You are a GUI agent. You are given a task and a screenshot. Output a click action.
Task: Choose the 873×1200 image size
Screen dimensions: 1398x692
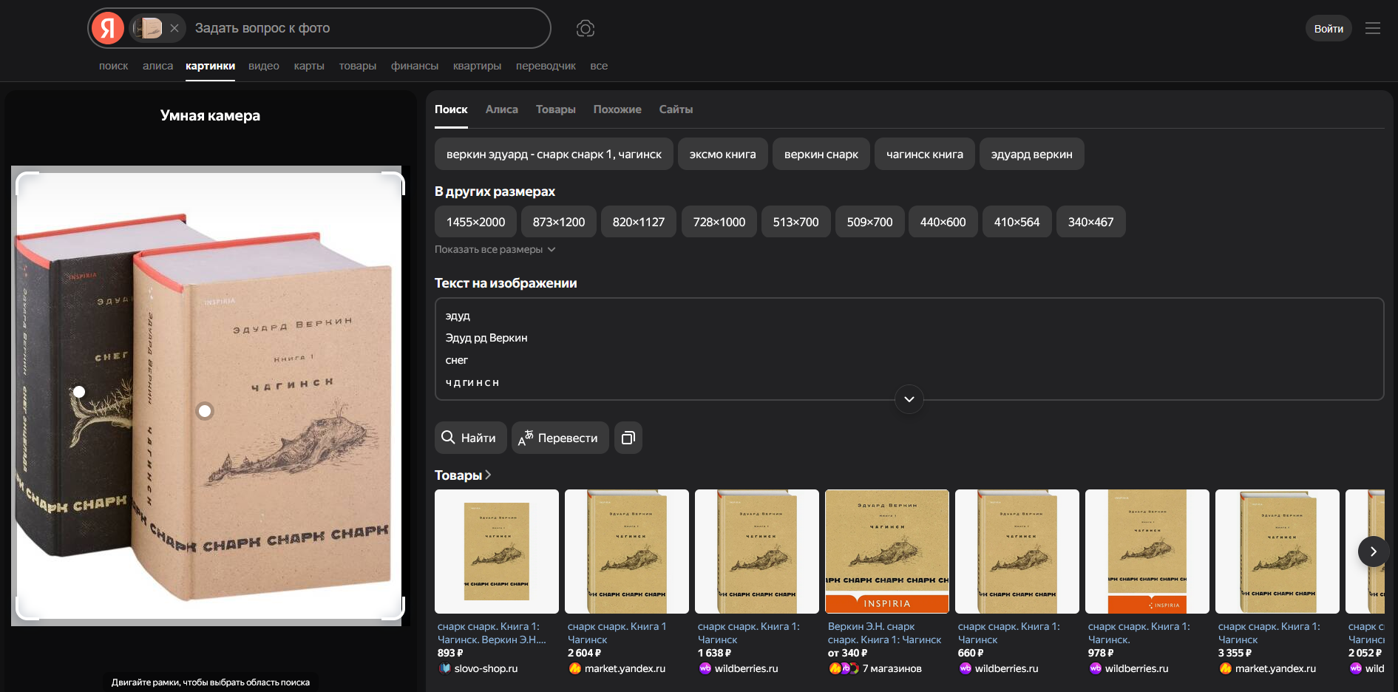pyautogui.click(x=559, y=222)
